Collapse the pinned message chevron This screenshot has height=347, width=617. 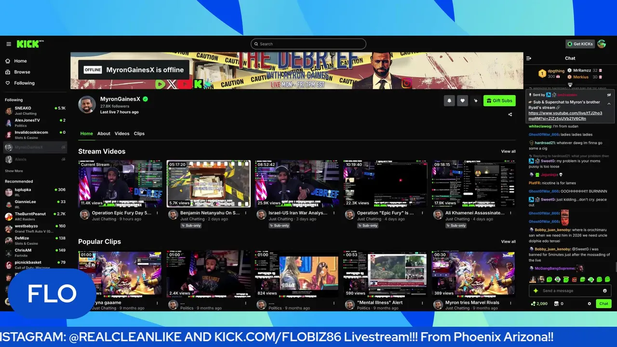[609, 104]
